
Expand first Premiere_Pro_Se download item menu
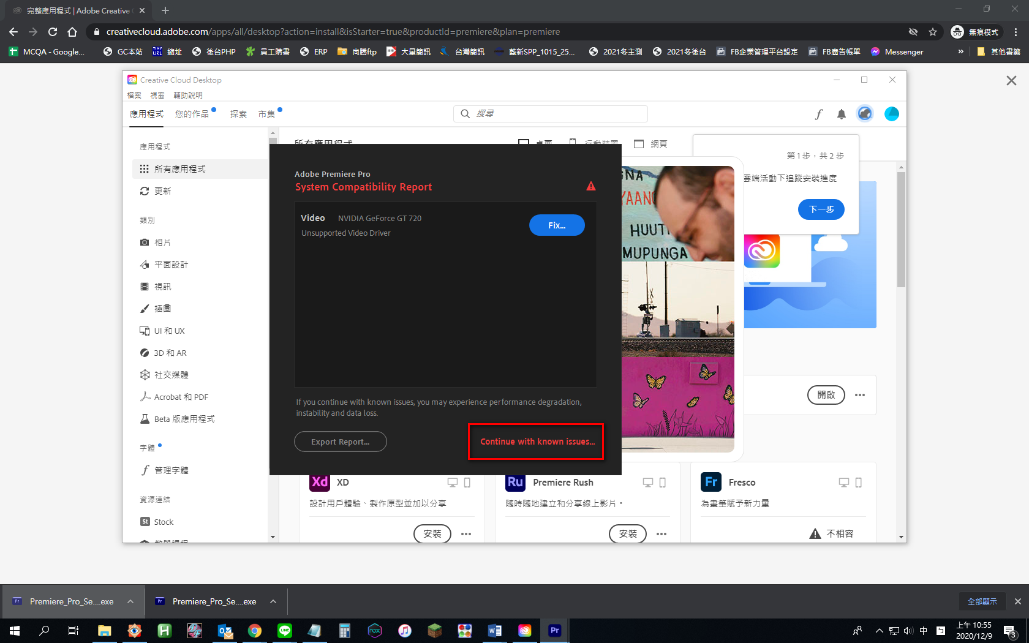[130, 601]
